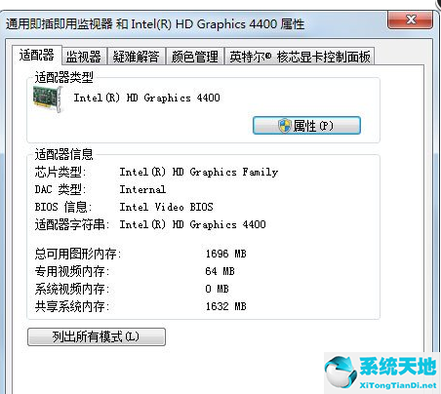Click the 适配器类型 group heading
The height and width of the screenshot is (394, 441).
(x=63, y=78)
